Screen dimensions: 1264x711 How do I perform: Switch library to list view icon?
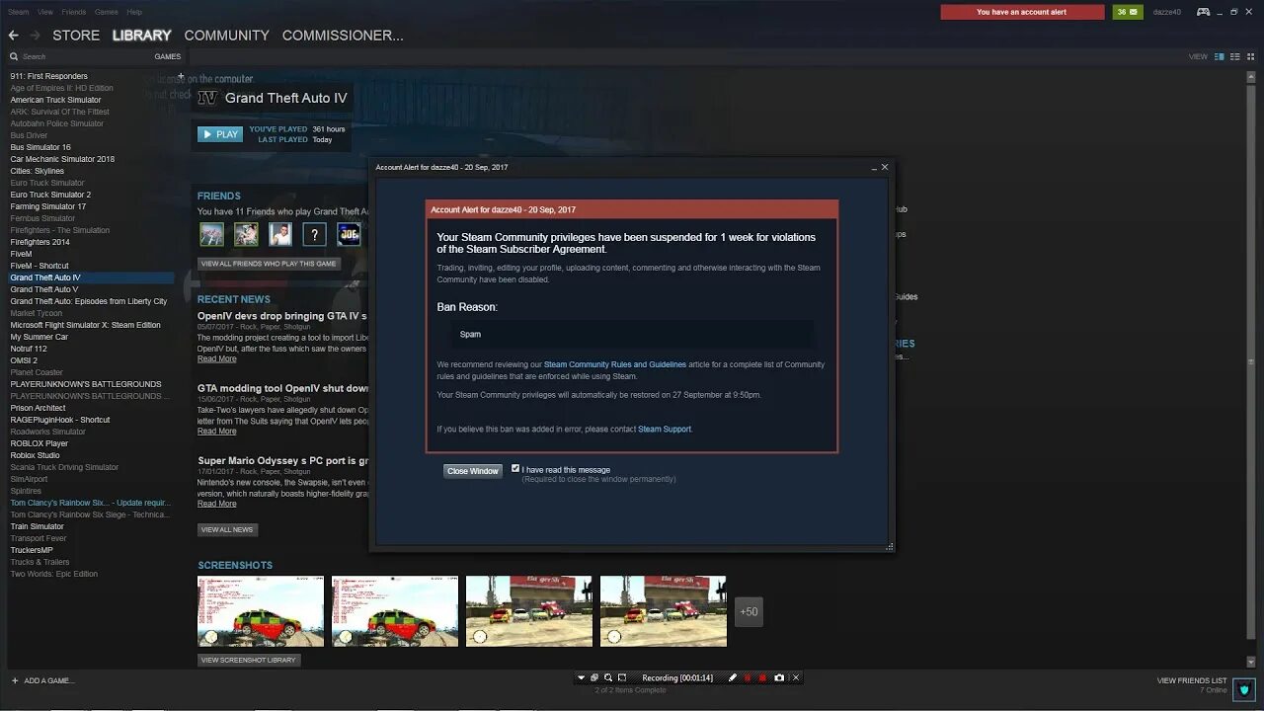pyautogui.click(x=1235, y=56)
